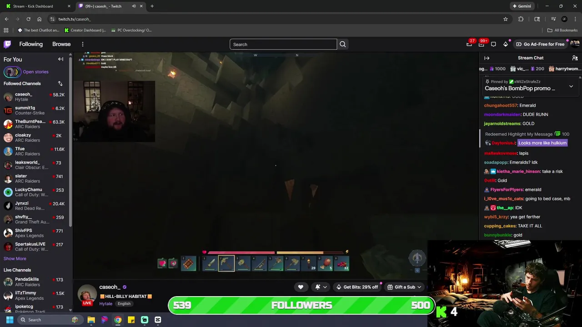Viewport: 582px width, 327px height.
Task: Open notifications inbox with 99+ badge
Action: coord(482,44)
